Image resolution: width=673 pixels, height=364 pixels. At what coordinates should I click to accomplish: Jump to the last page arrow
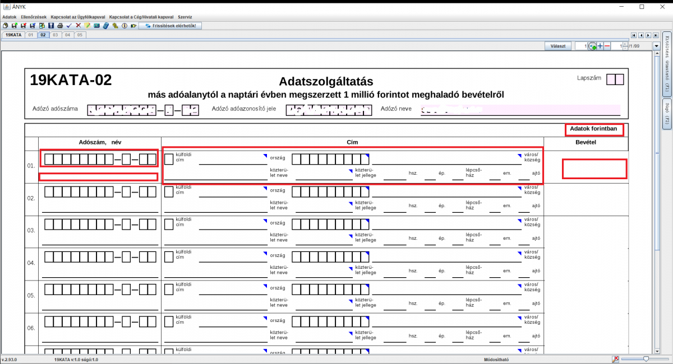656,35
